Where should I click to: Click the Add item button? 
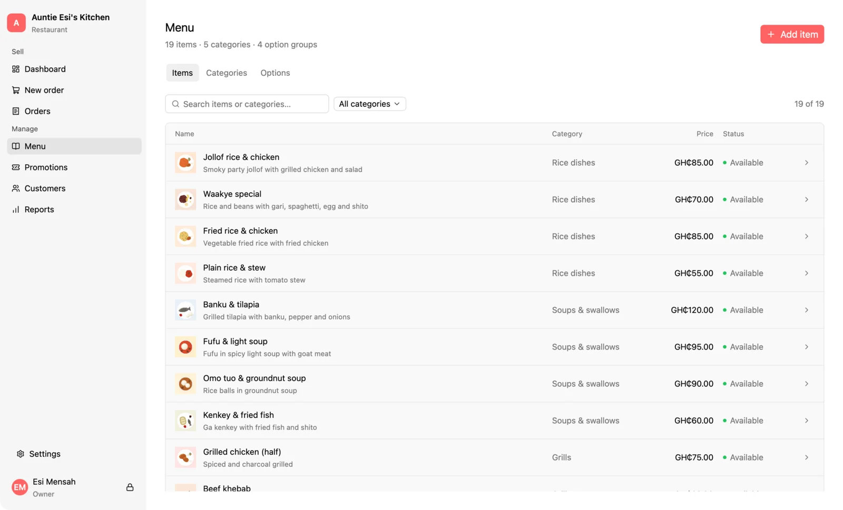point(792,34)
